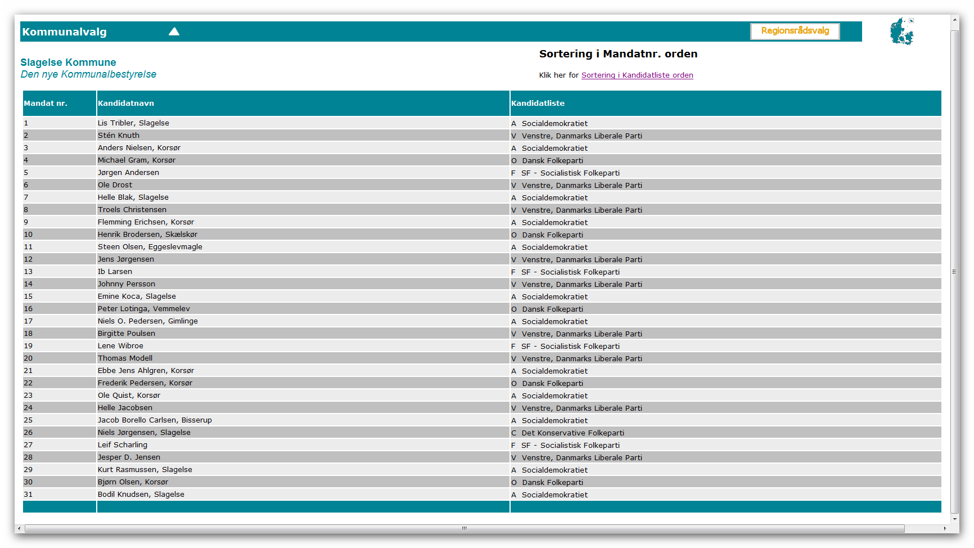This screenshot has height=548, width=974.
Task: Click the white up-triangle beside Kommunalvalg
Action: 174,32
